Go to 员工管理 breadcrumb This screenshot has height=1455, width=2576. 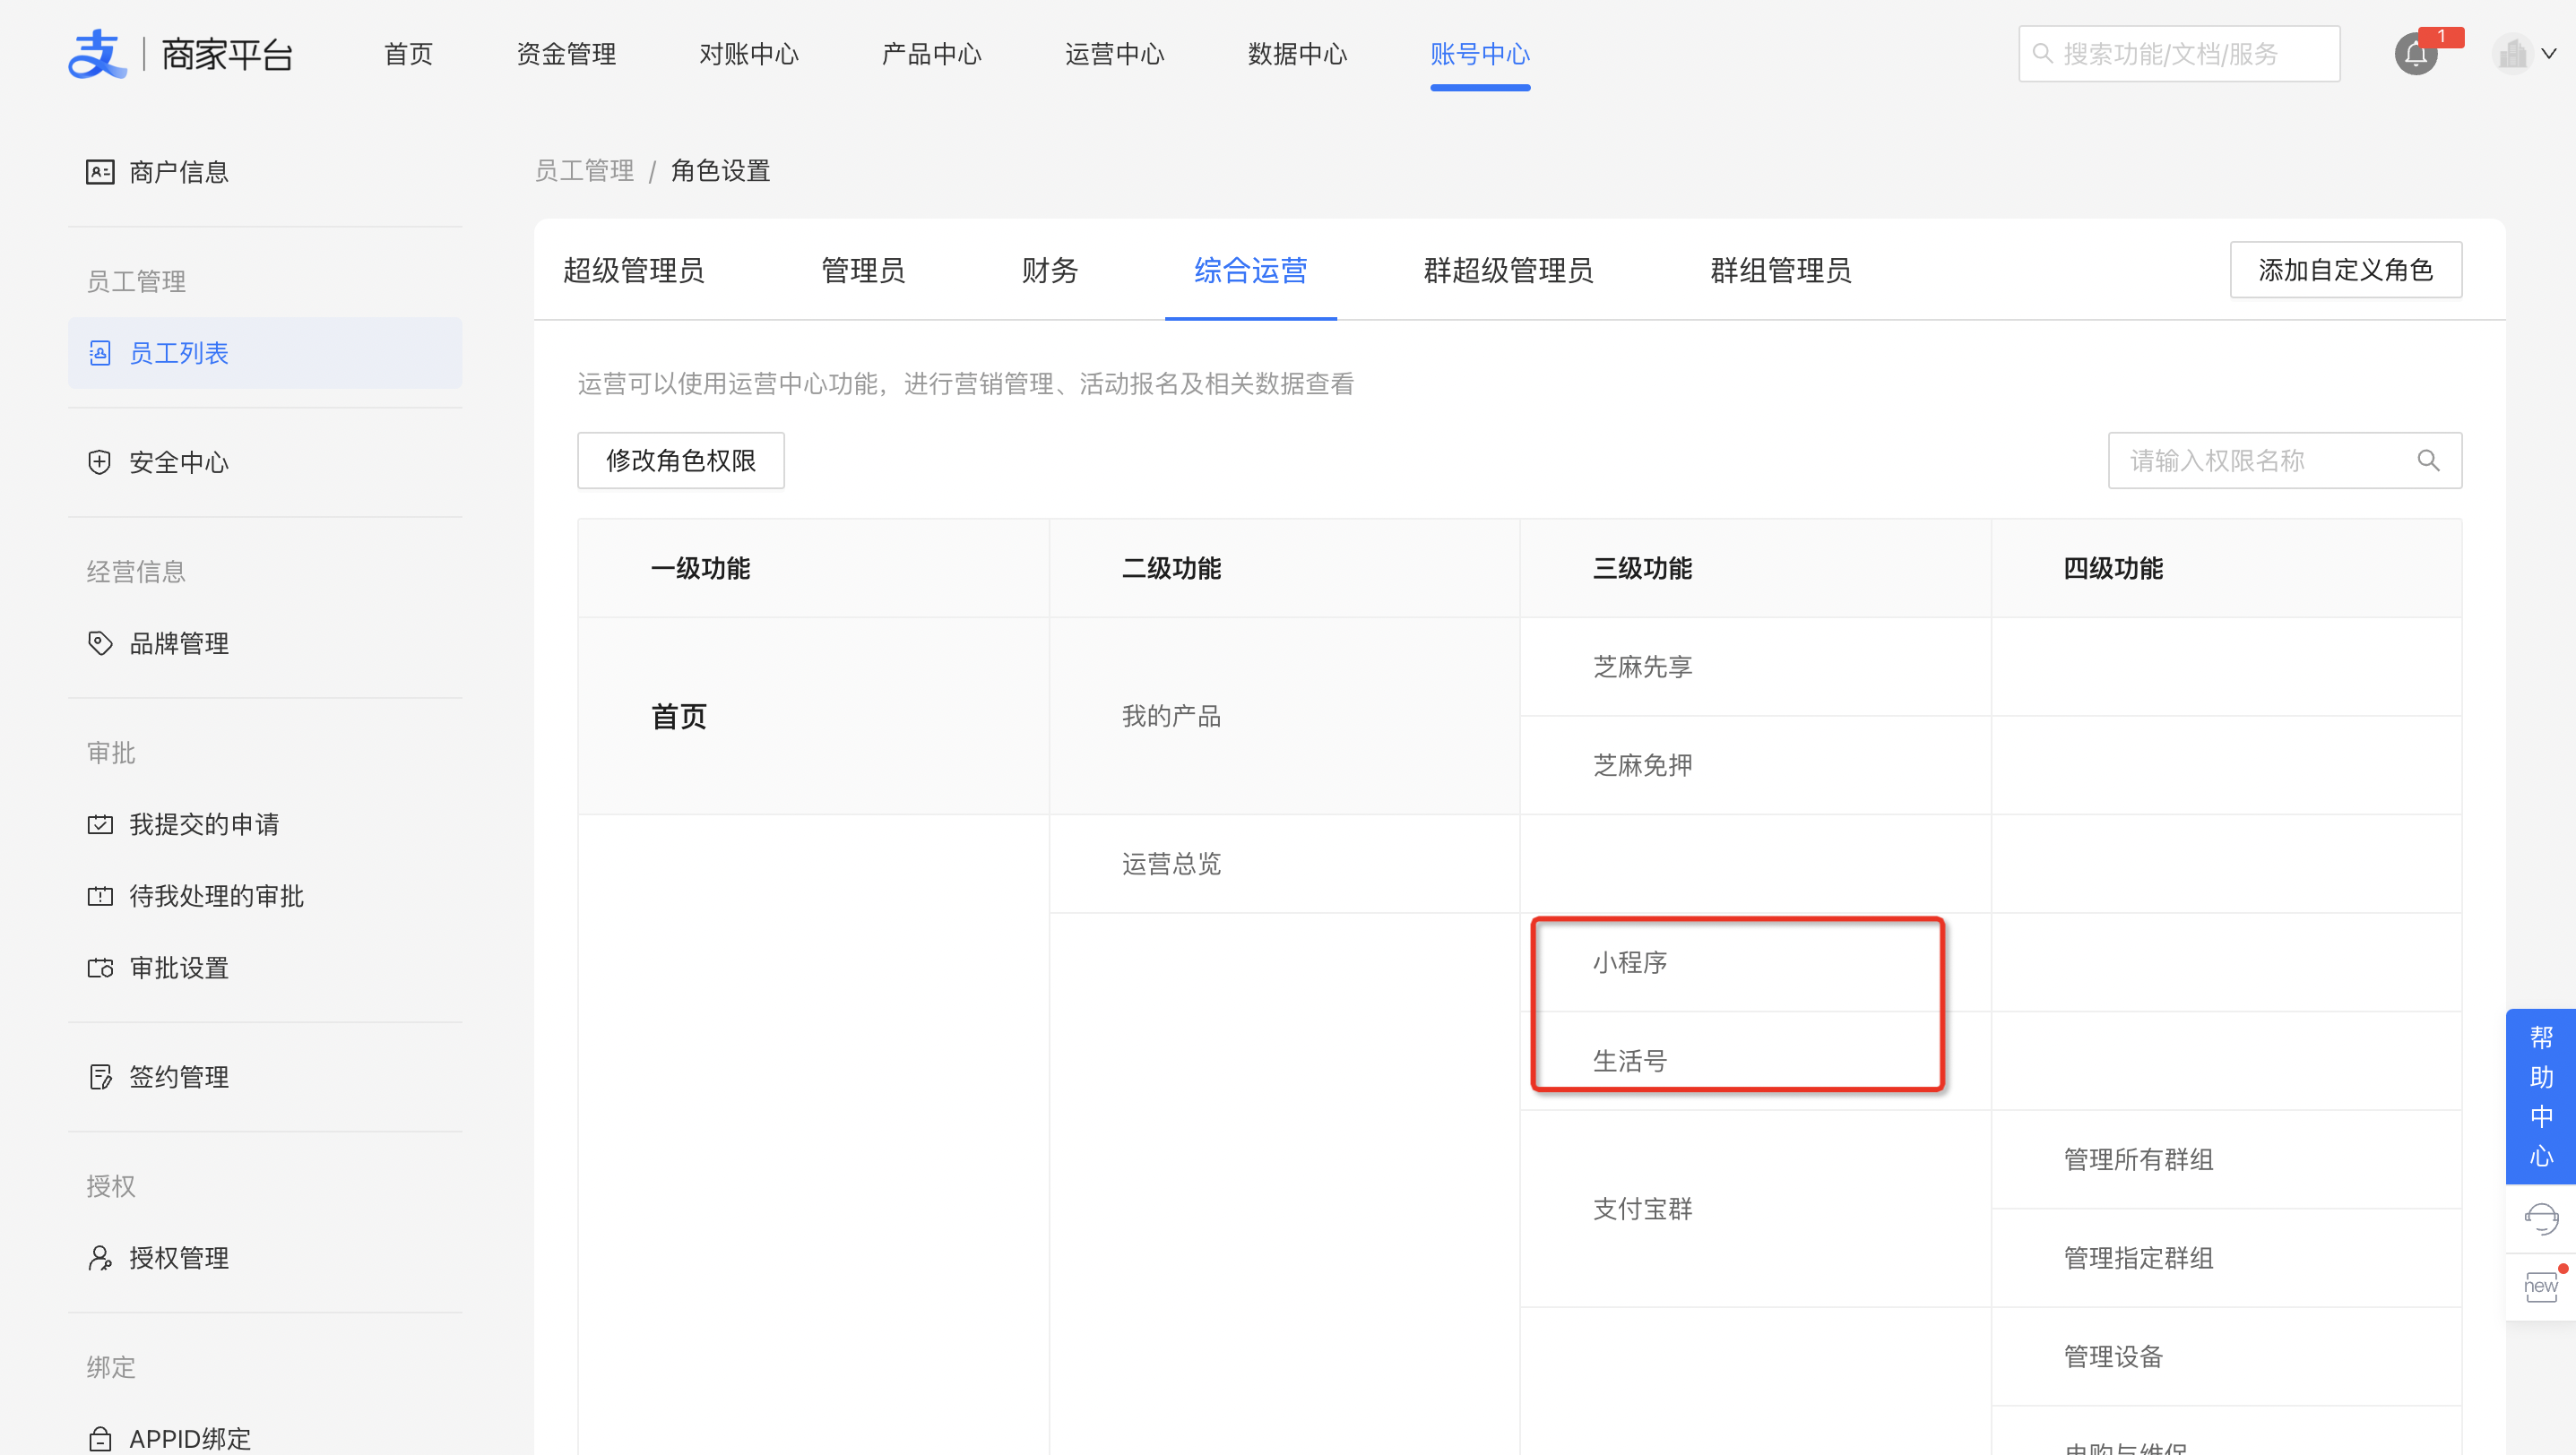tap(584, 171)
